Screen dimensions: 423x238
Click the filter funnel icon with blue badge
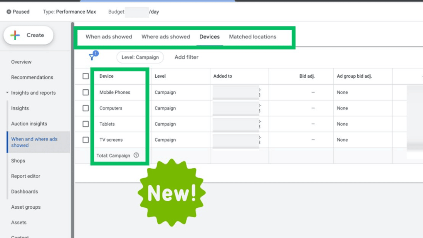[92, 57]
